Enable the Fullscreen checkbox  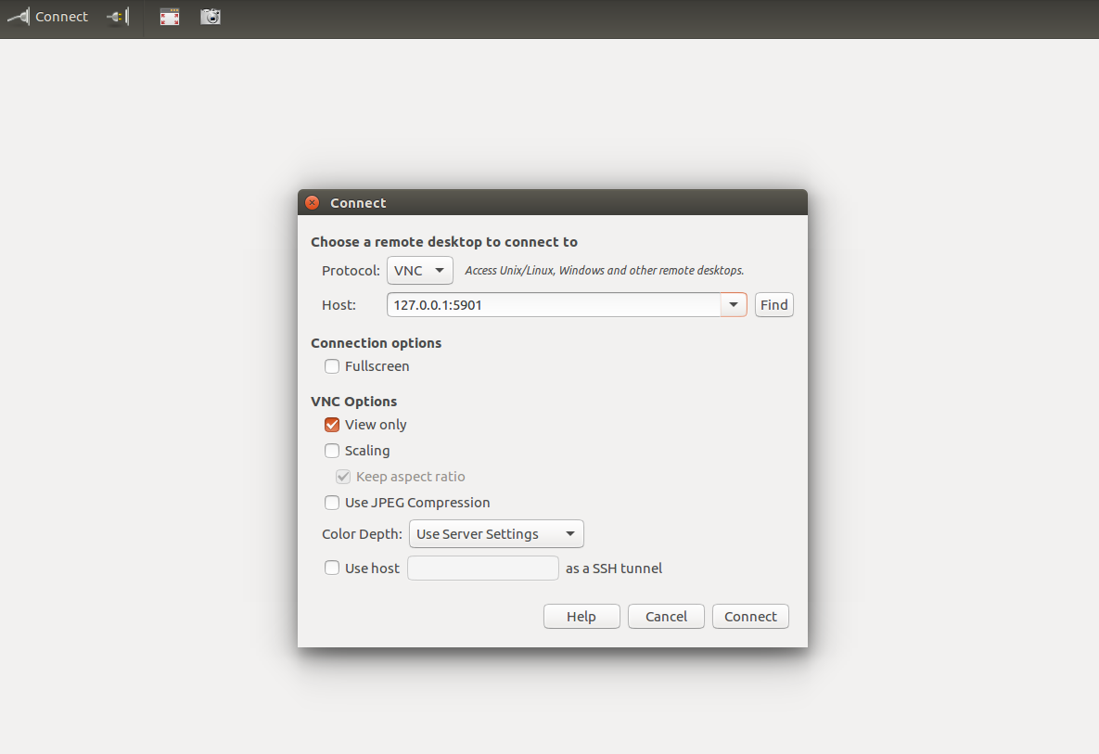[x=332, y=366]
